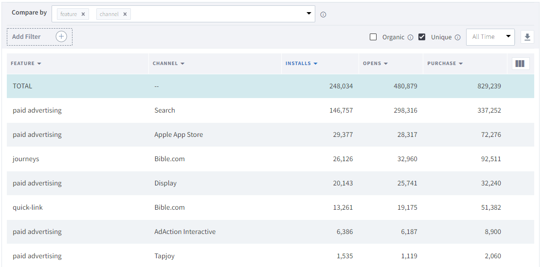Click the info icon beside Compare by
The width and height of the screenshot is (542, 267).
pyautogui.click(x=323, y=15)
